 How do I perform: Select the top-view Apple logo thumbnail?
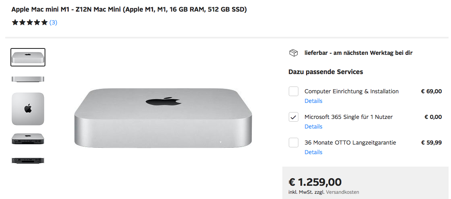[28, 109]
